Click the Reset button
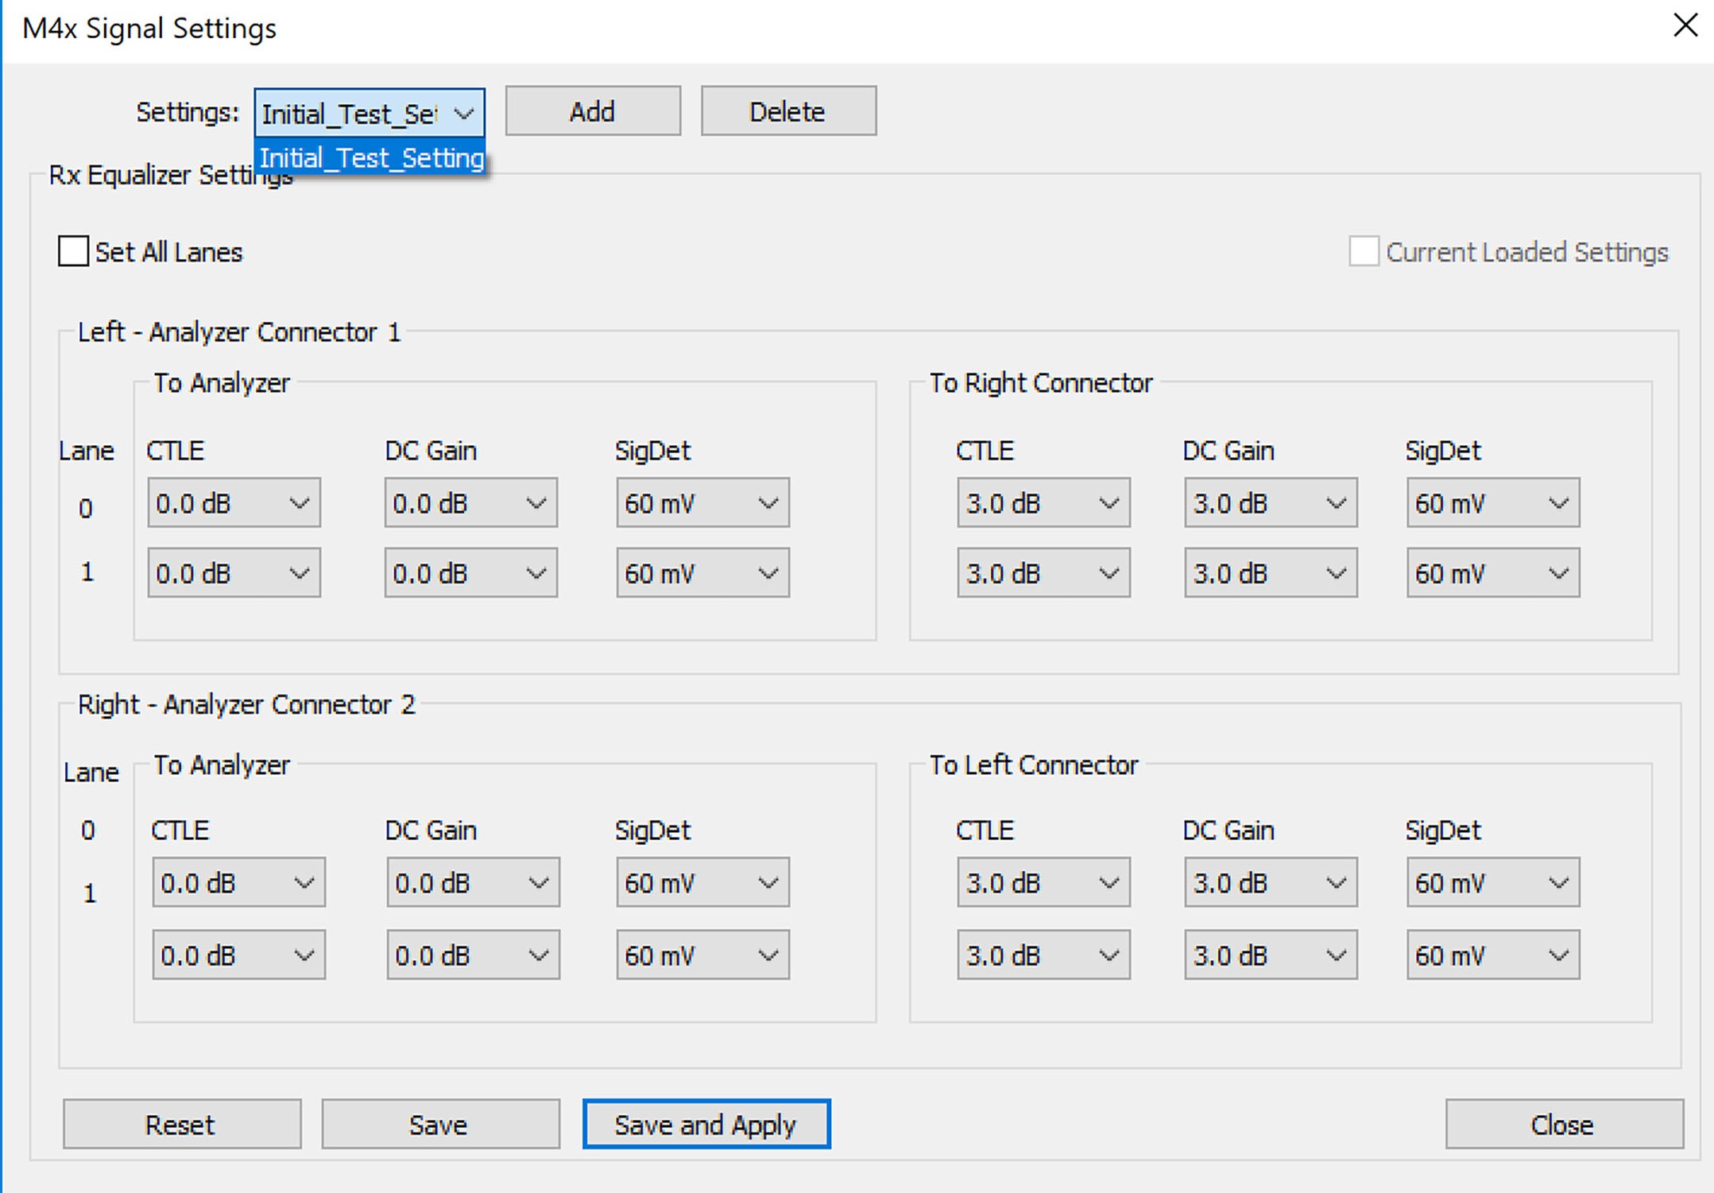 [x=182, y=1124]
